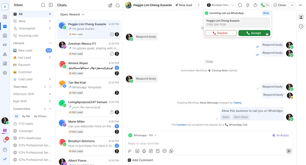Open the phone call dropdown in header
306x165 pixels.
[x=265, y=5]
